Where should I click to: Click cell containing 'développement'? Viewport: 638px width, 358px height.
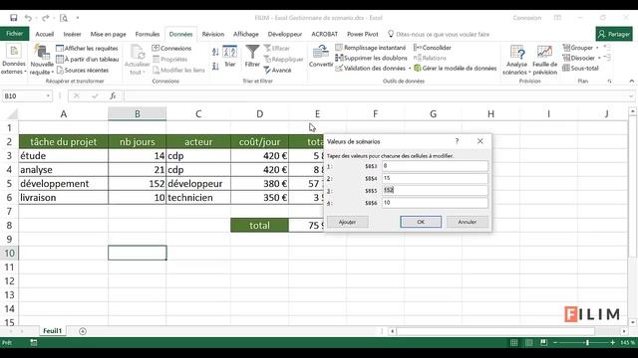pyautogui.click(x=64, y=183)
